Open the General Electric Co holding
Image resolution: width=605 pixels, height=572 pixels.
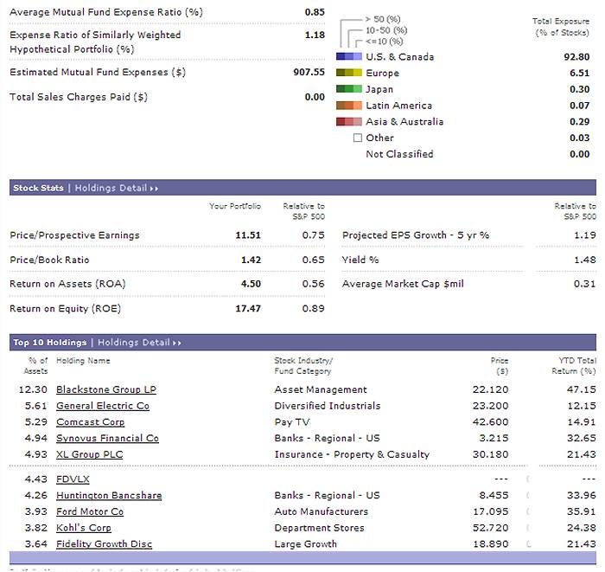(103, 406)
